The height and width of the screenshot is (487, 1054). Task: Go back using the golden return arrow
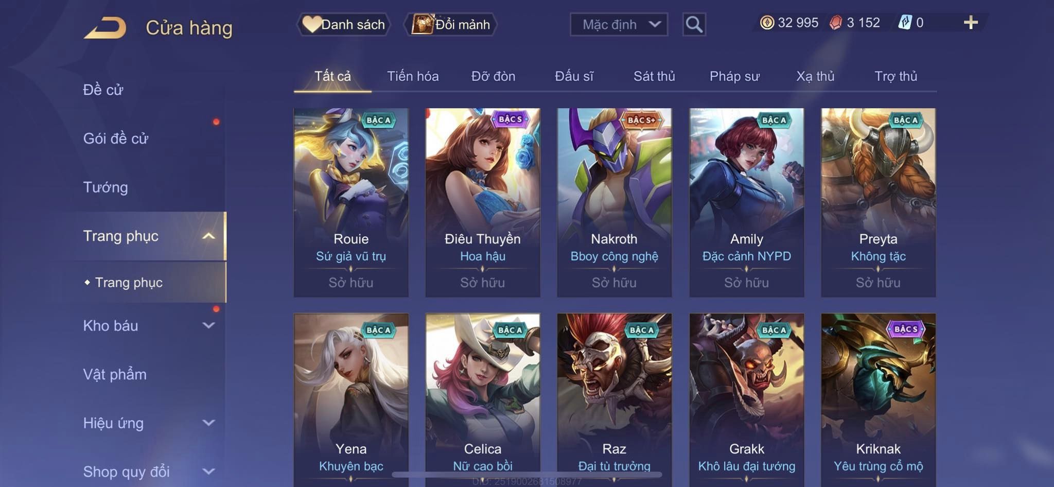tap(105, 28)
